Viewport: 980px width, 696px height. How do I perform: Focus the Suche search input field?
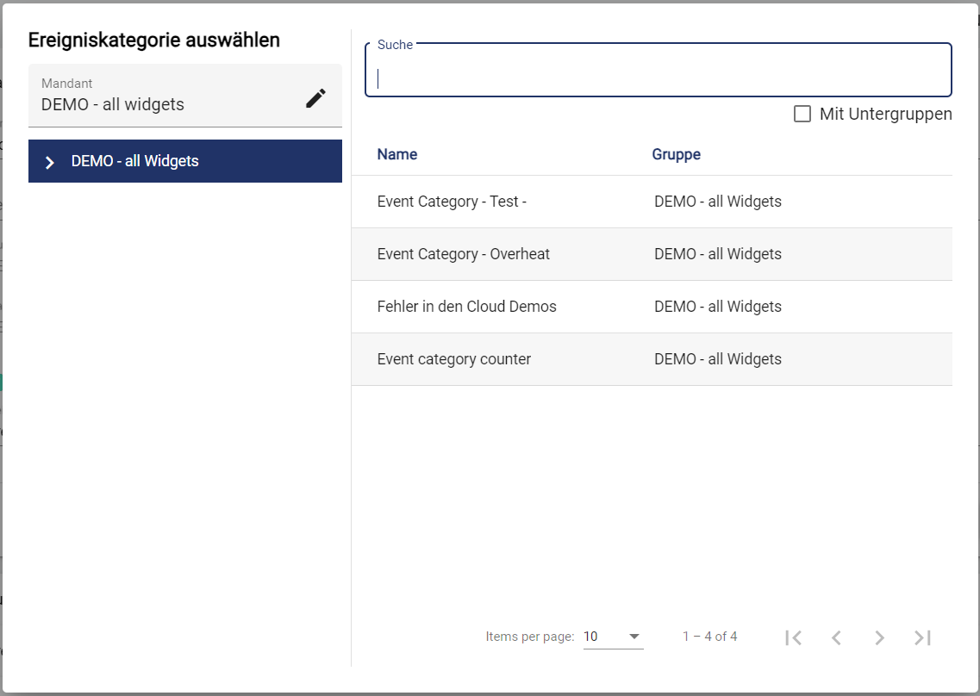coord(659,78)
